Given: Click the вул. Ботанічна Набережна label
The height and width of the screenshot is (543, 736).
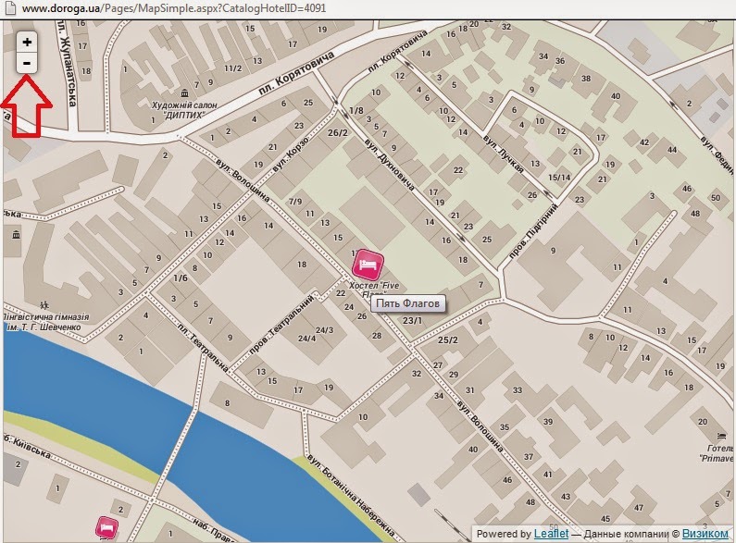Looking at the screenshot, I should point(351,497).
